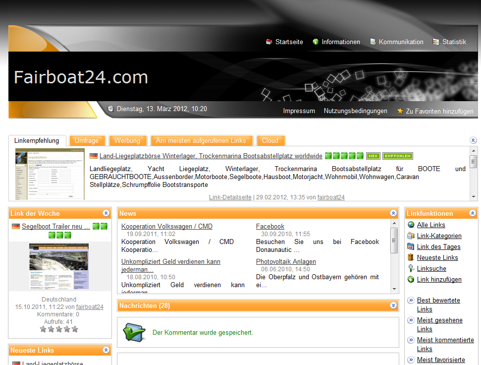Collapse the Neueste Links panel
Image resolution: width=481 pixels, height=365 pixels.
(x=106, y=350)
